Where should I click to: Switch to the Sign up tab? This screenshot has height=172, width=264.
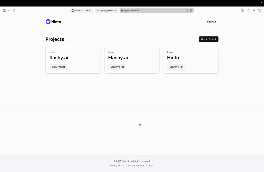106,11
